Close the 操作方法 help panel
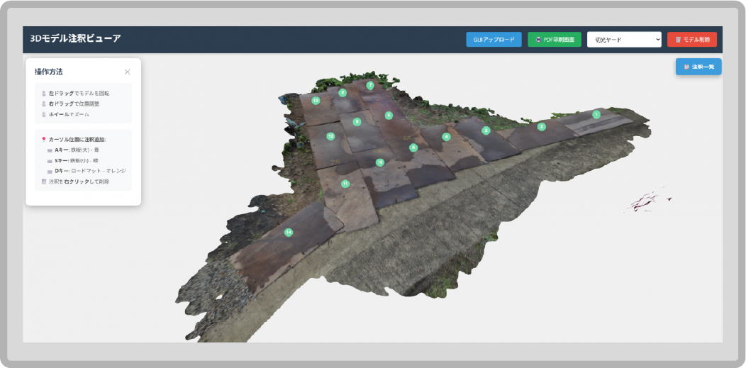746x368 pixels. pos(128,72)
